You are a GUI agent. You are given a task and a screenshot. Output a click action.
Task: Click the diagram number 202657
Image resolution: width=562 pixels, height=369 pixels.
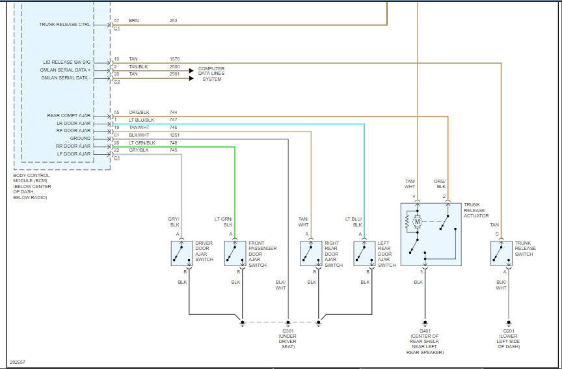tap(18, 362)
